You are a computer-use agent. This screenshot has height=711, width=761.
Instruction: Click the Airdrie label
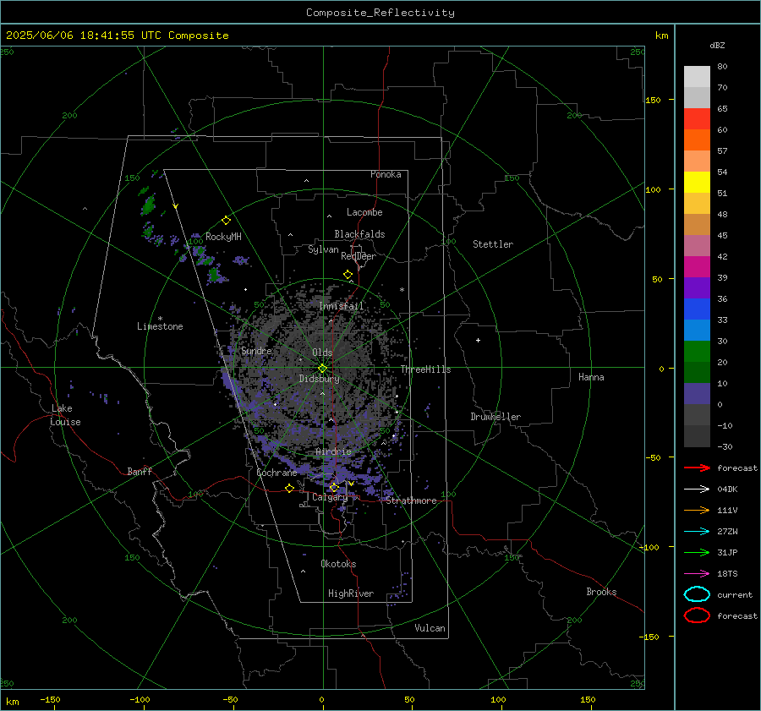tap(333, 451)
